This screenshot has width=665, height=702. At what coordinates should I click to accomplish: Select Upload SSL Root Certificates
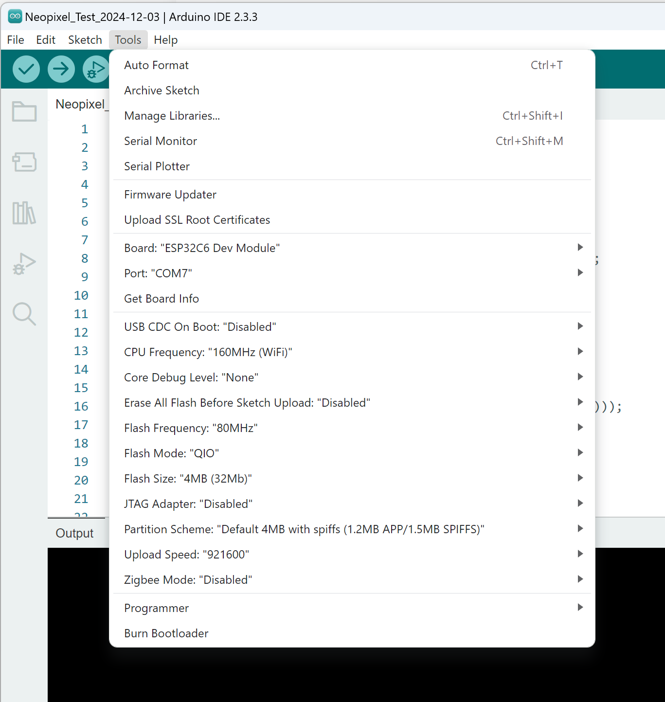click(352, 220)
